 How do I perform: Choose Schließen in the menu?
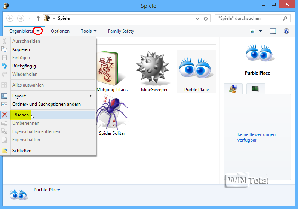coord(48,150)
